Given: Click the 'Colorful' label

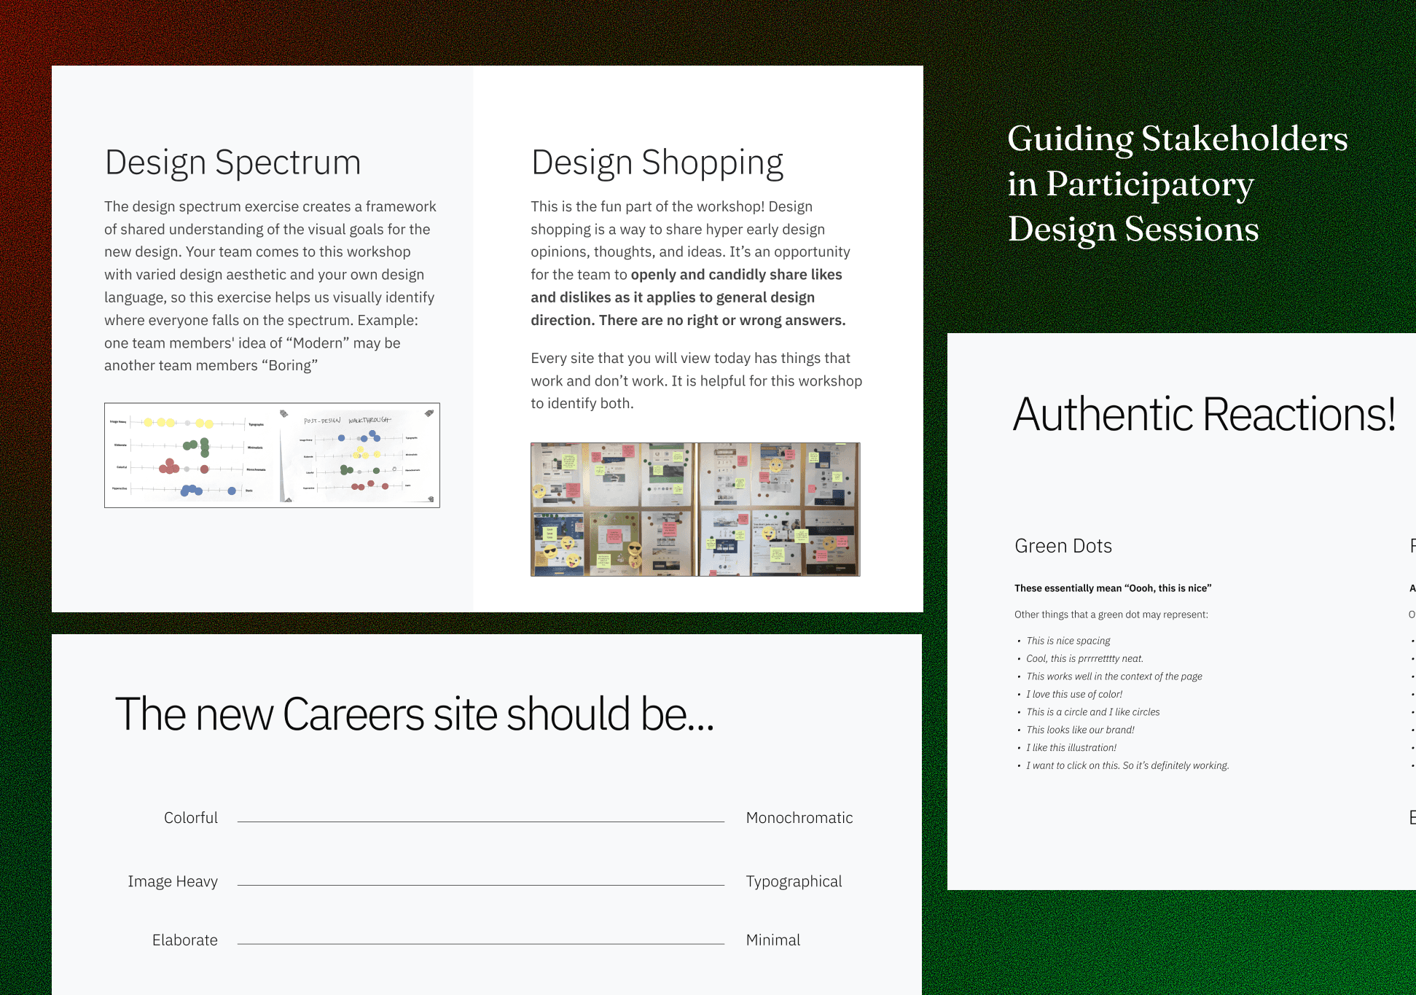Looking at the screenshot, I should 190,818.
